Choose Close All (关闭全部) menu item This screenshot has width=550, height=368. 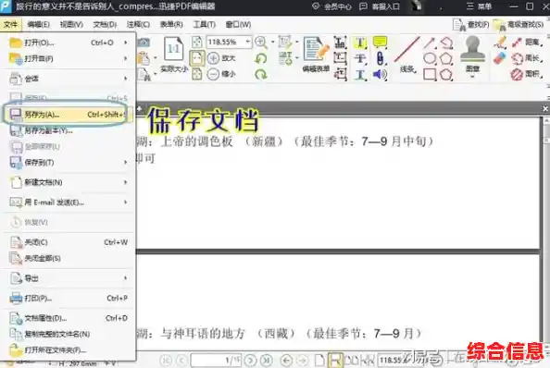[x=68, y=258]
